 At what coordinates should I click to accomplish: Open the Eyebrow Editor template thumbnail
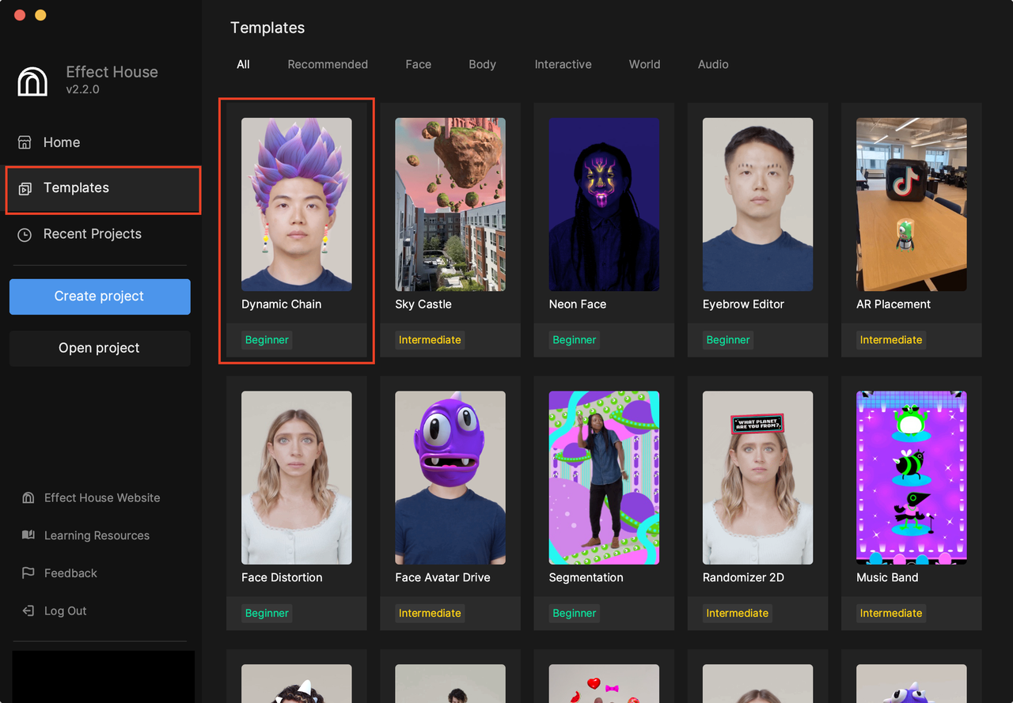[757, 205]
